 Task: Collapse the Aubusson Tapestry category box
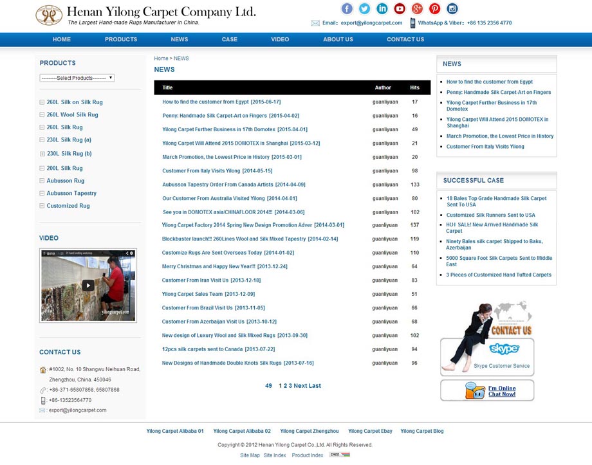coord(42,194)
